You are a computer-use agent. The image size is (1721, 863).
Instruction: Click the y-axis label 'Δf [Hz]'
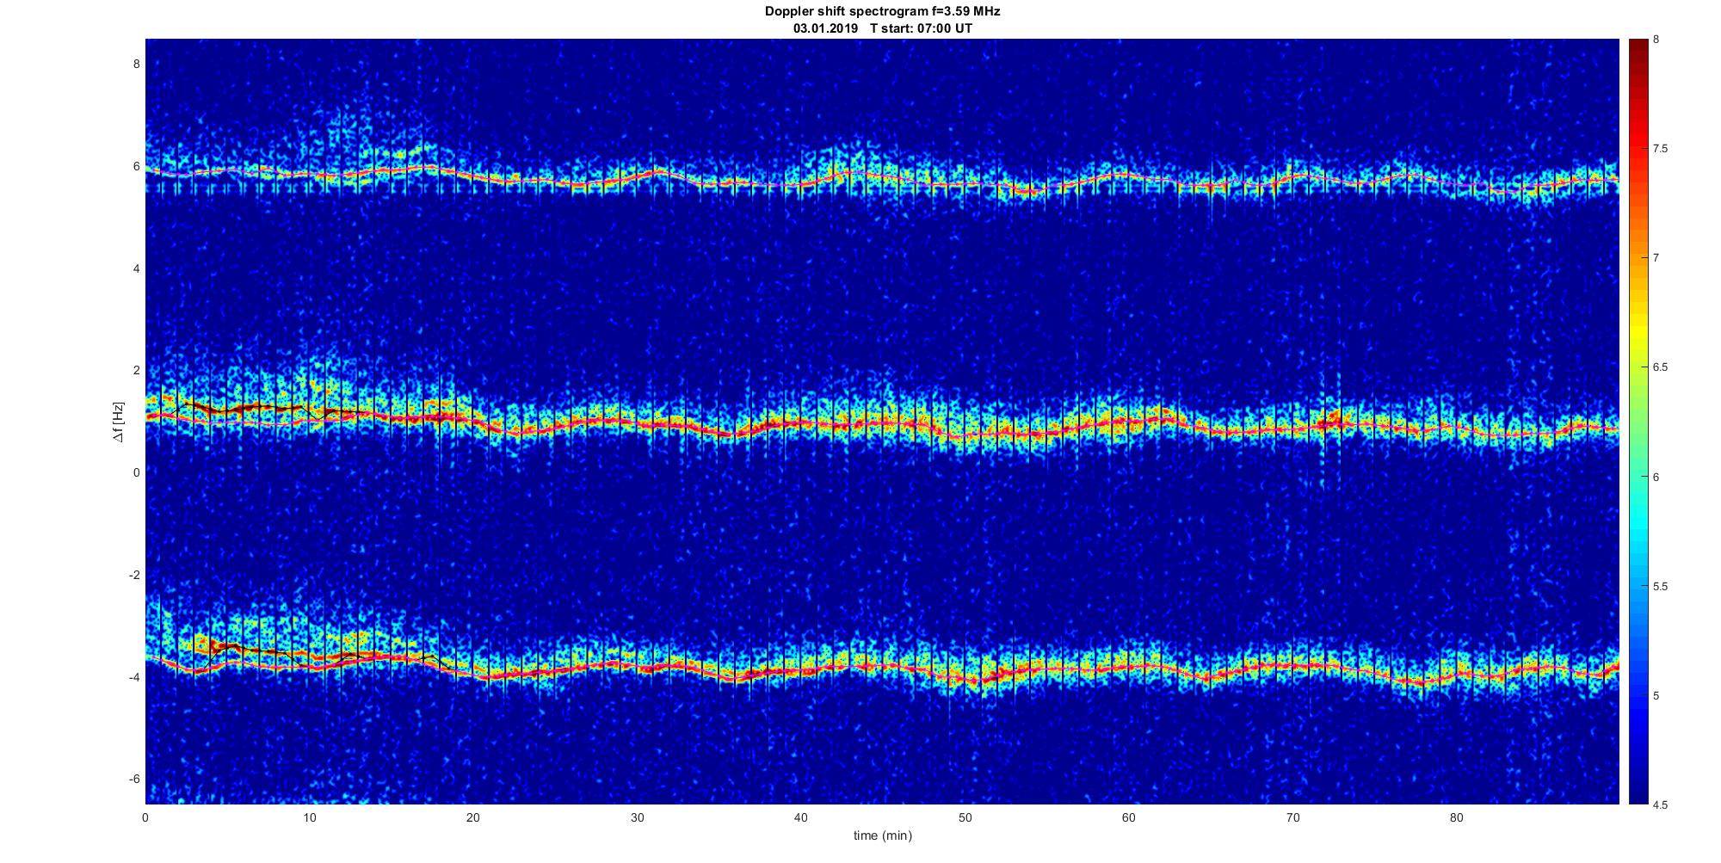(118, 422)
